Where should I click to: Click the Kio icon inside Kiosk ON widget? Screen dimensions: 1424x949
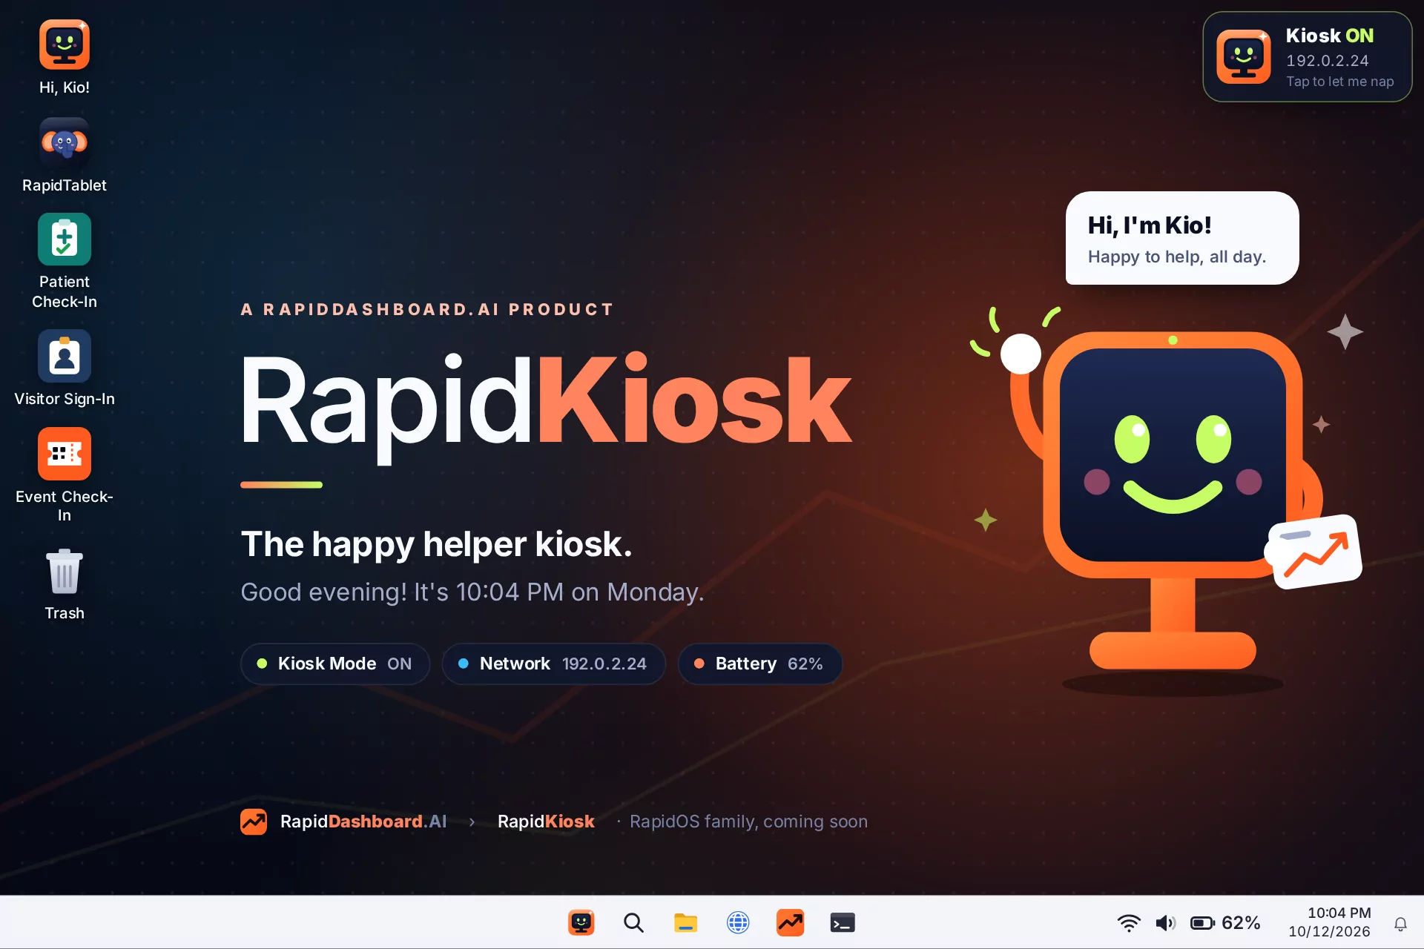(1244, 56)
